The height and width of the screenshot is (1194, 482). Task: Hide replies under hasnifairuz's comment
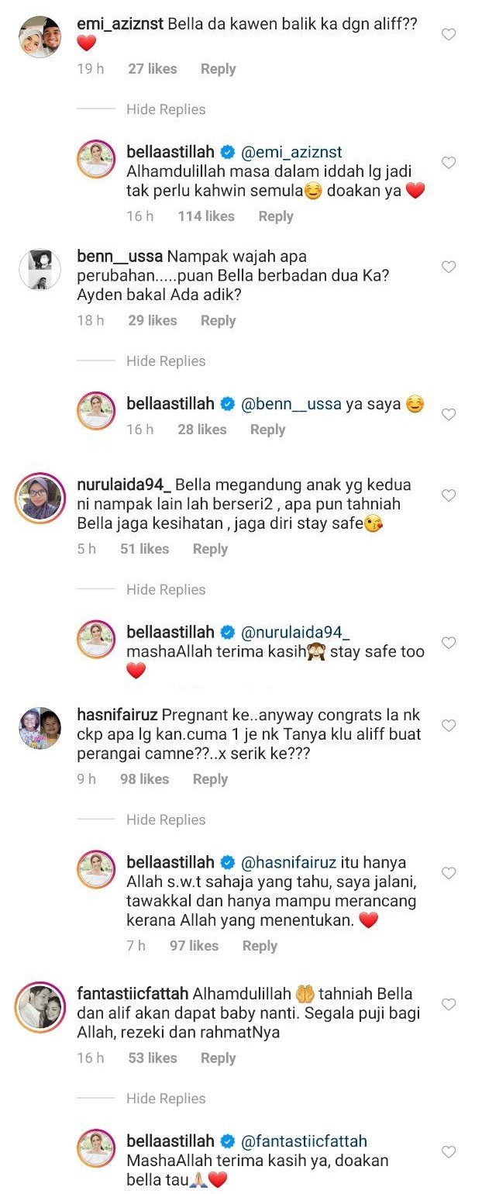click(166, 820)
